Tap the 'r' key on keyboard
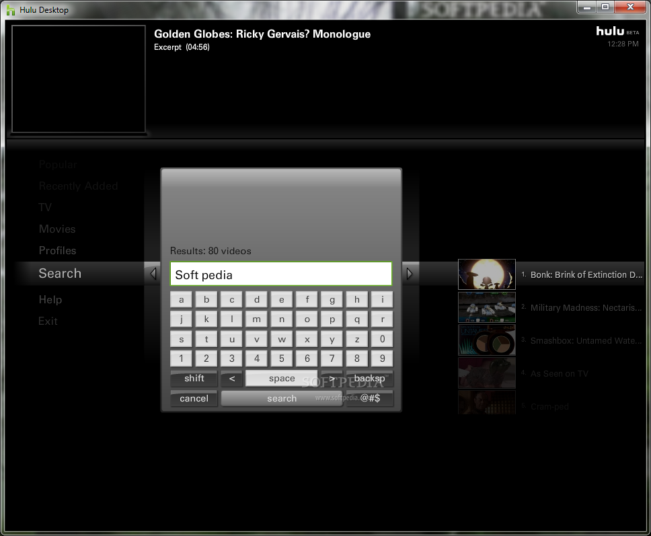This screenshot has height=536, width=651. point(383,319)
